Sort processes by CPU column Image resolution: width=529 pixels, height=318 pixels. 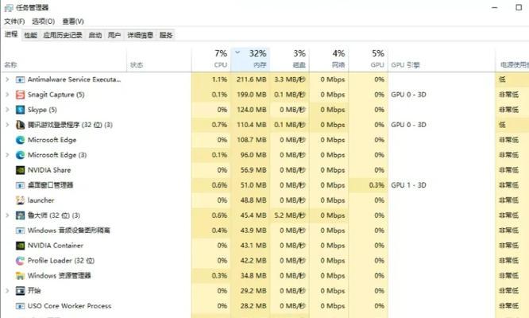210,60
